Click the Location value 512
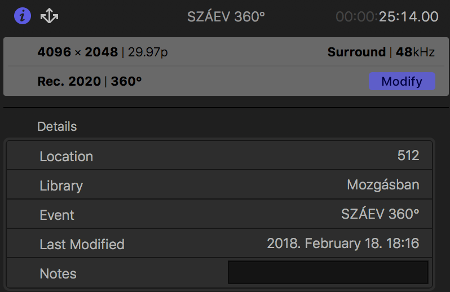Viewport: 450px width, 292px height. [x=408, y=156]
